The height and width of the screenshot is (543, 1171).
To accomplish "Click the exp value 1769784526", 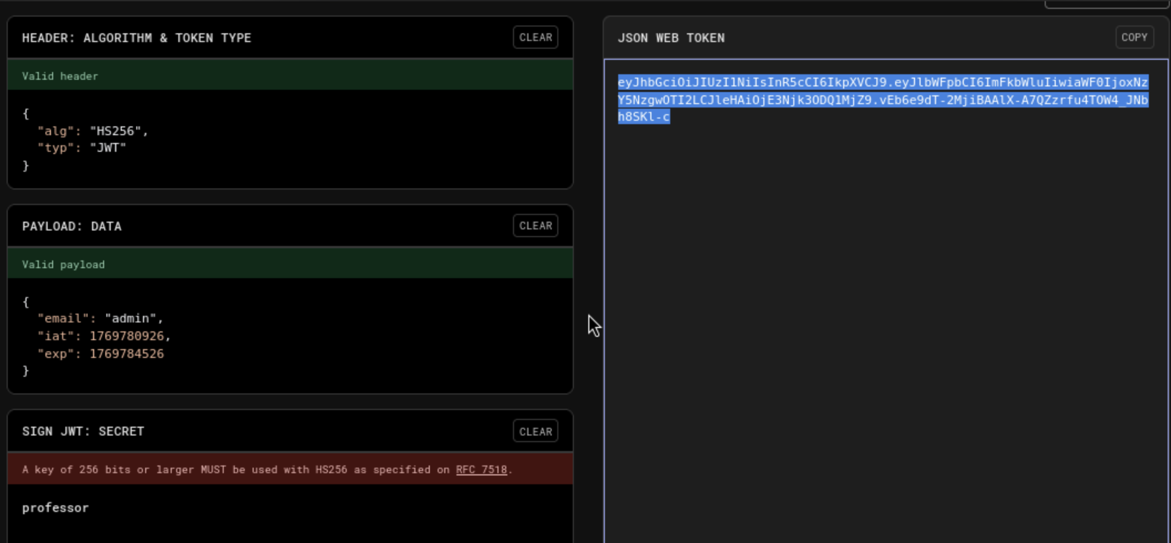I will pos(127,354).
